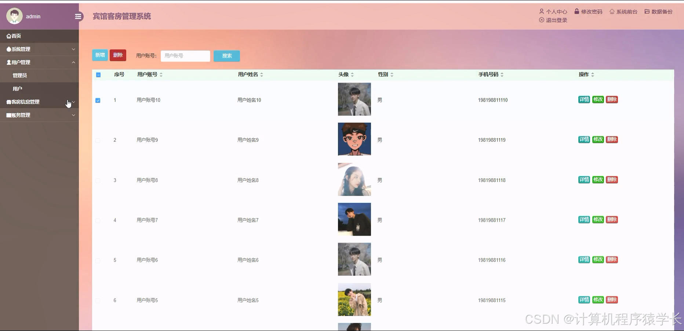Click the 用户管理 user management icon

tap(8, 62)
